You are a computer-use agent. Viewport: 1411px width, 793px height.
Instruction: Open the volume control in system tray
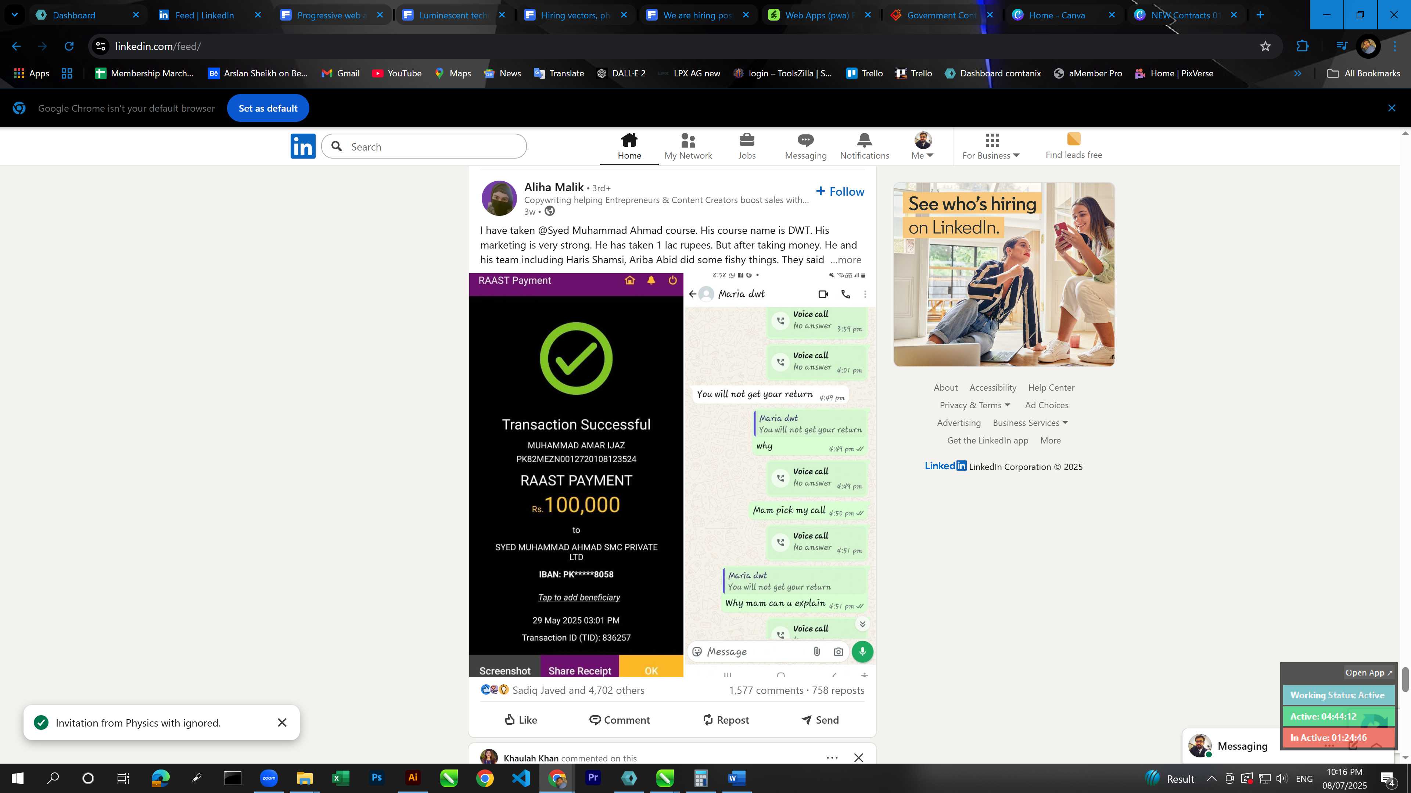click(x=1282, y=779)
